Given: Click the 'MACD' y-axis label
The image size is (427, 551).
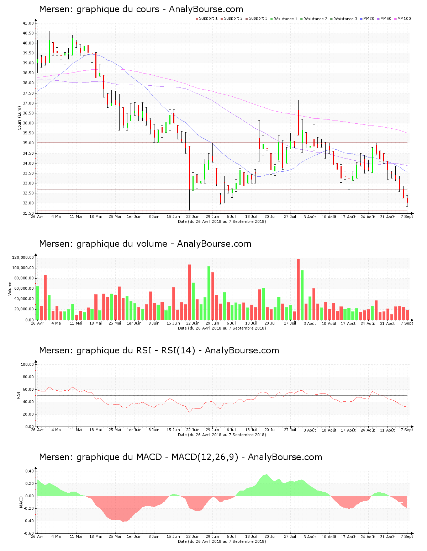Looking at the screenshot, I should coord(21,502).
